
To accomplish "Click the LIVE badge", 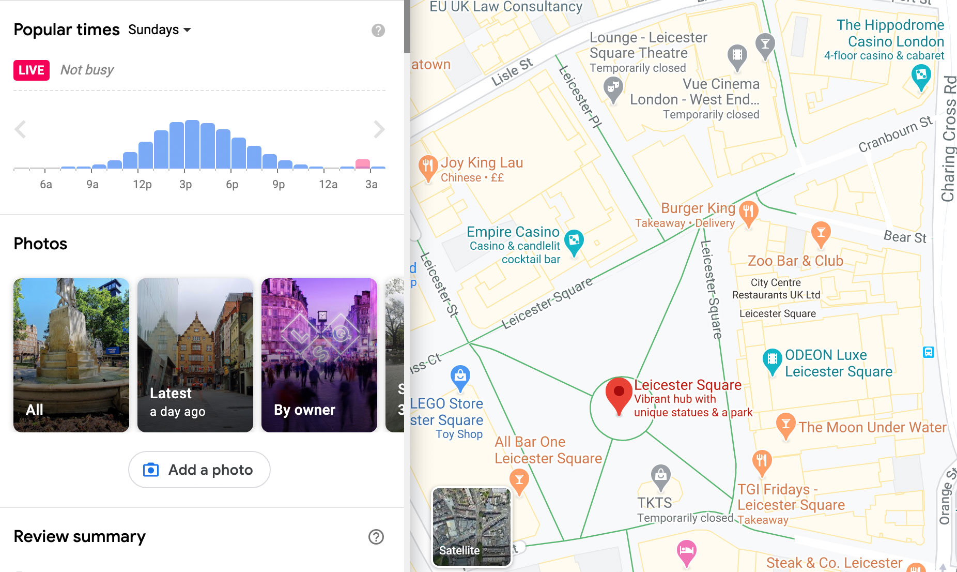I will tap(32, 70).
